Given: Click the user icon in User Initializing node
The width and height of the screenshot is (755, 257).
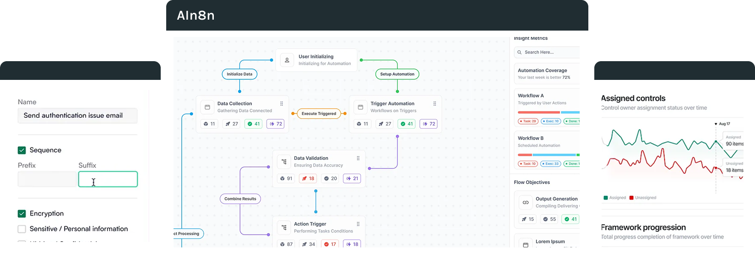Looking at the screenshot, I should pyautogui.click(x=287, y=60).
